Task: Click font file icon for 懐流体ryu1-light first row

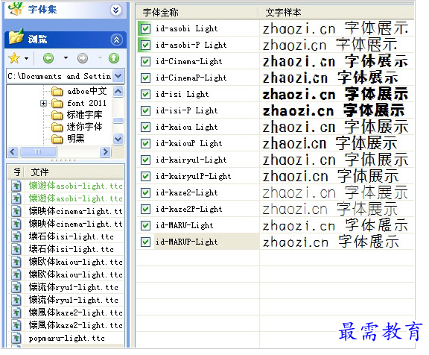Action: [x=16, y=287]
